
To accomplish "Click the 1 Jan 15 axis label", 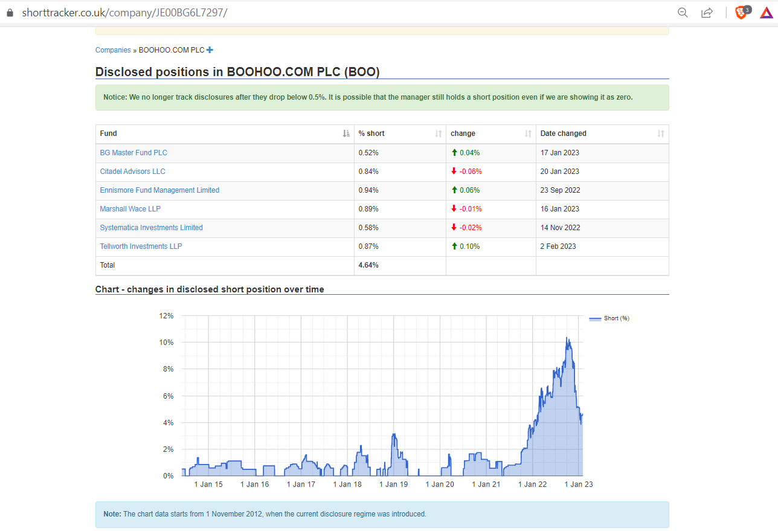I will [208, 484].
